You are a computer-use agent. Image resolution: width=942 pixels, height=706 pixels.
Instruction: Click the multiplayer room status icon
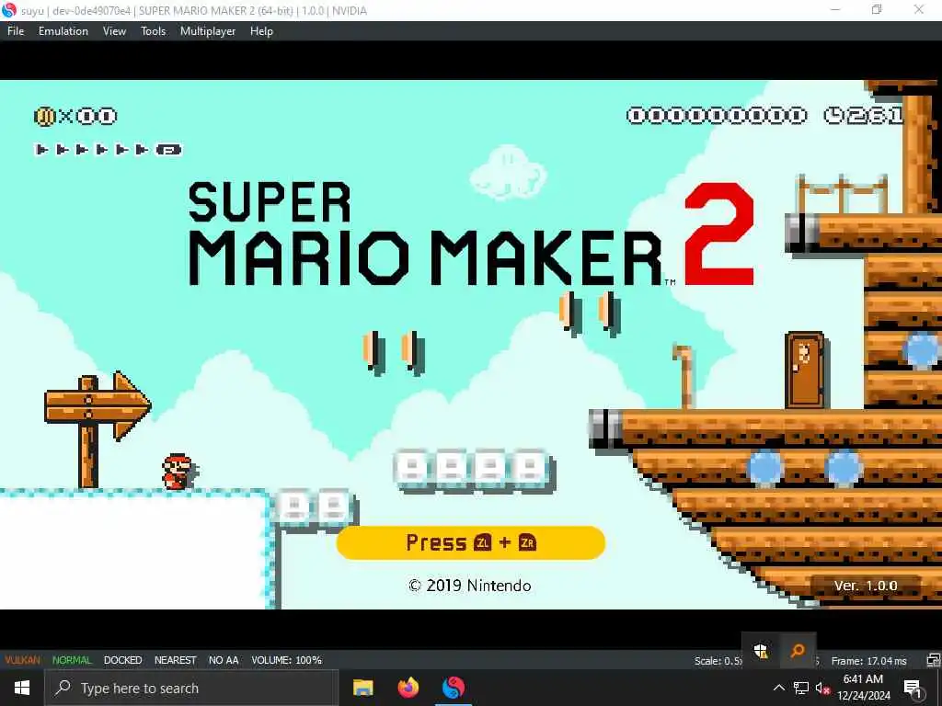click(934, 660)
